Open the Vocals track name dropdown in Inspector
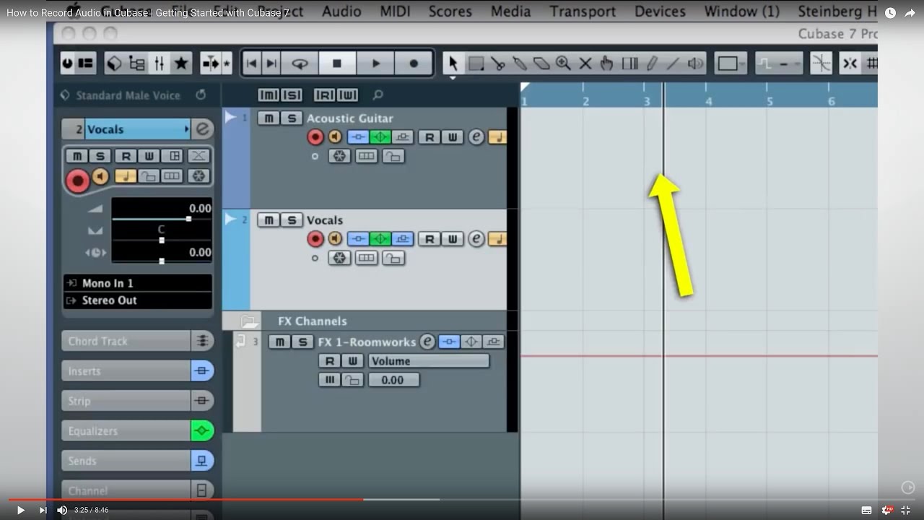 click(137, 129)
